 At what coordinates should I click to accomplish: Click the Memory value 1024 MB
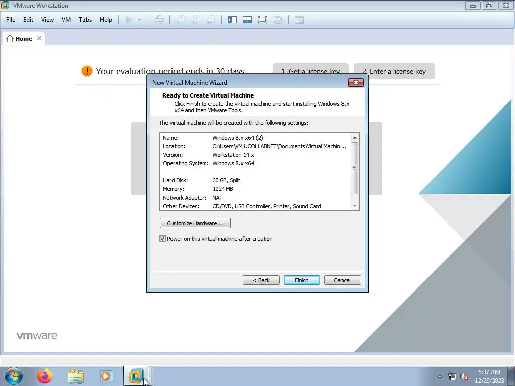(x=223, y=189)
